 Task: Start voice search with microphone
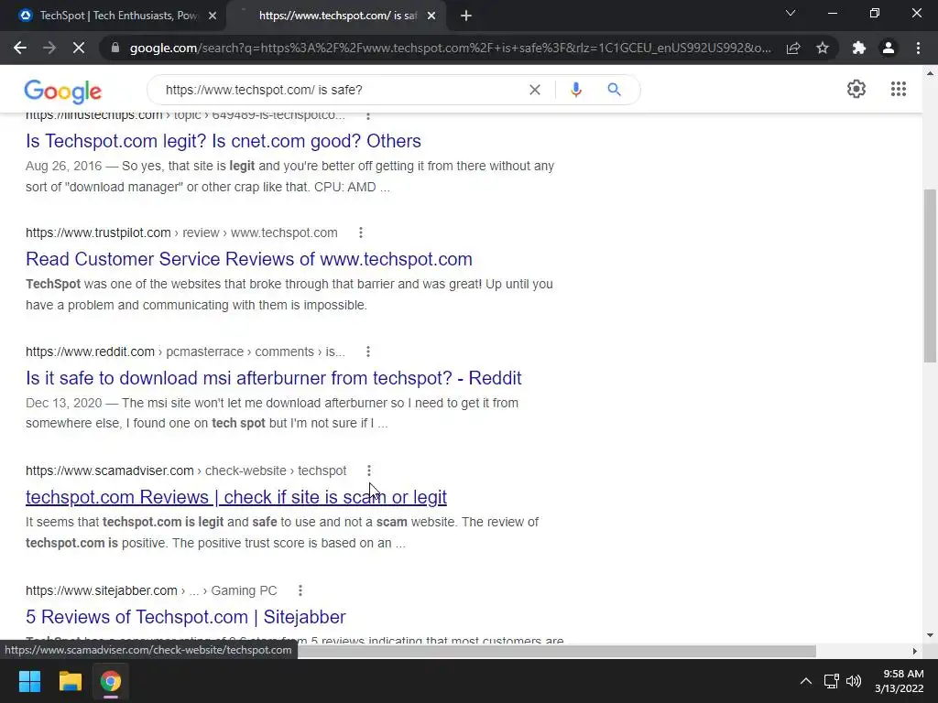coord(576,90)
